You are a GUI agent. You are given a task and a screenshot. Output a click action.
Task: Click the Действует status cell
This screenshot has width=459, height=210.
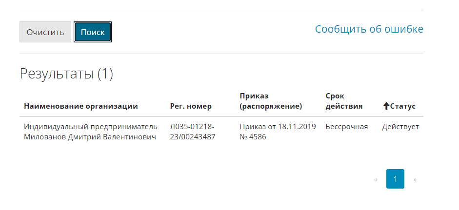pyautogui.click(x=400, y=127)
